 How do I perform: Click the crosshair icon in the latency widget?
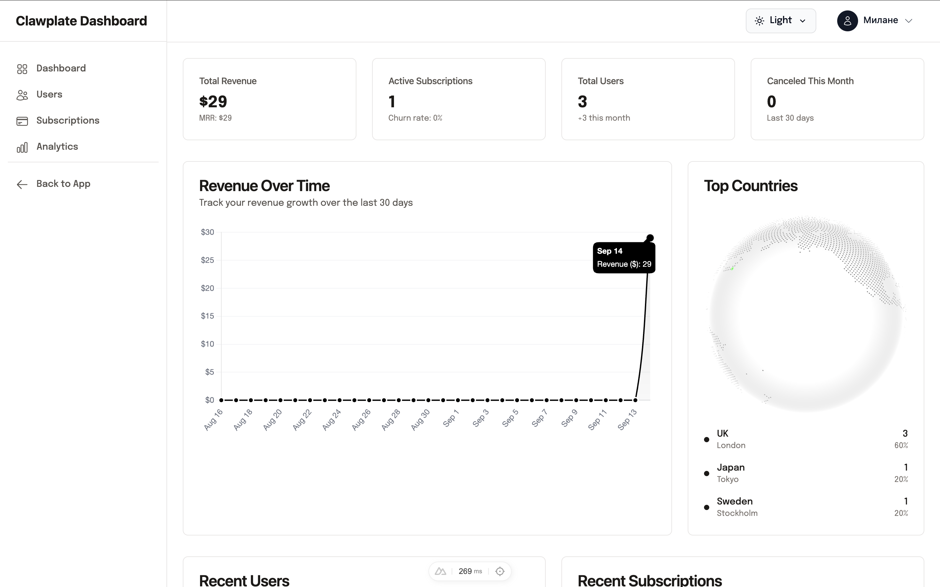[500, 571]
